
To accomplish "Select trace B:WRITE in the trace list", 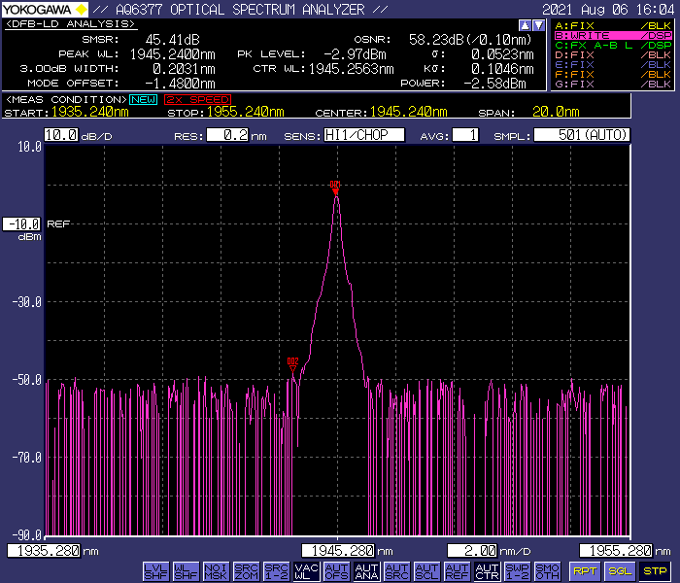I will point(612,35).
